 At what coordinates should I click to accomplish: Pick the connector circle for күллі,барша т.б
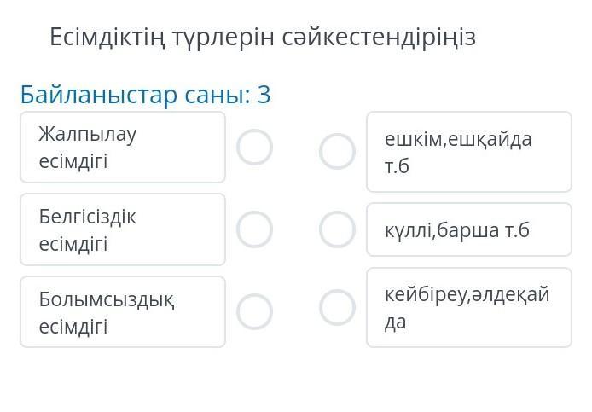point(337,229)
